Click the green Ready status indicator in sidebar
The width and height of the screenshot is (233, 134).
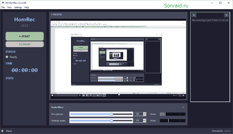click(7, 57)
